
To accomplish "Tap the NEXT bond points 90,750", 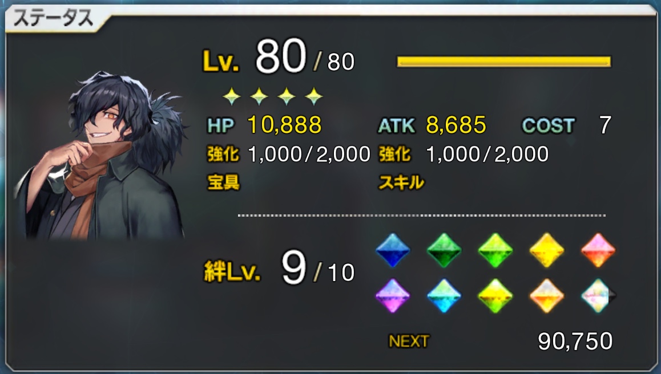I will [x=575, y=341].
